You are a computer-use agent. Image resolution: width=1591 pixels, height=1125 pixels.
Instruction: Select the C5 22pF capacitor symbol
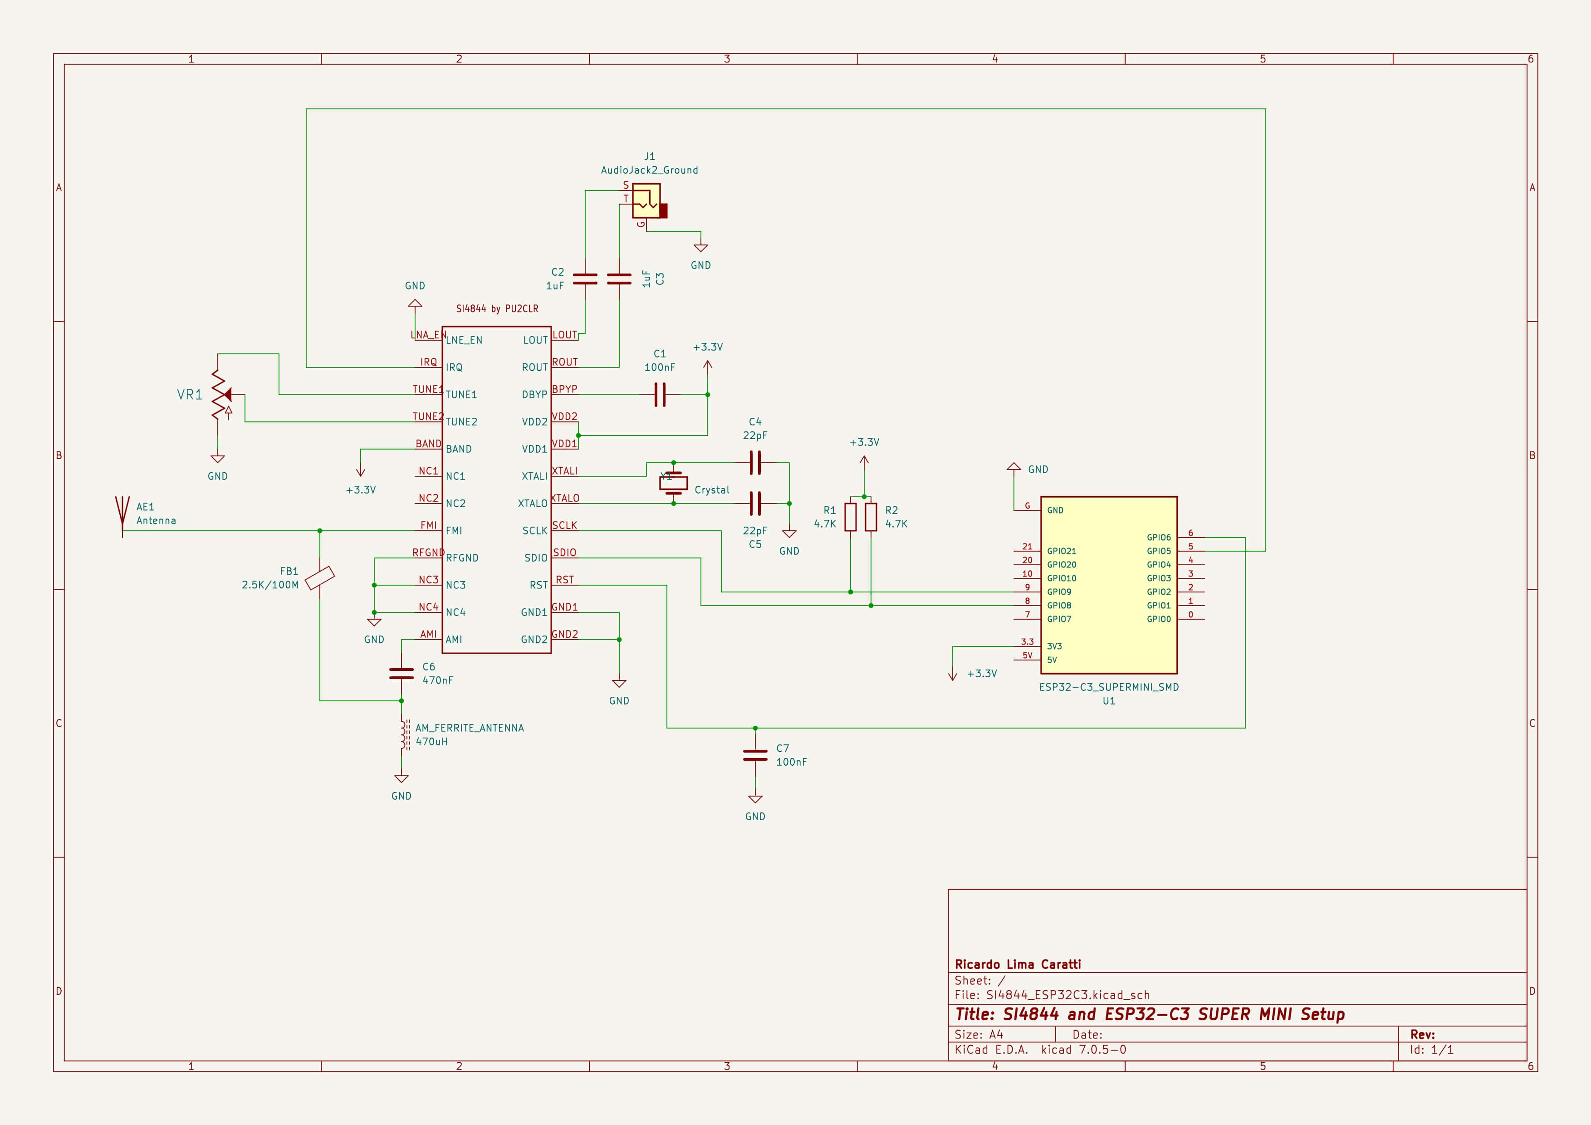click(755, 503)
